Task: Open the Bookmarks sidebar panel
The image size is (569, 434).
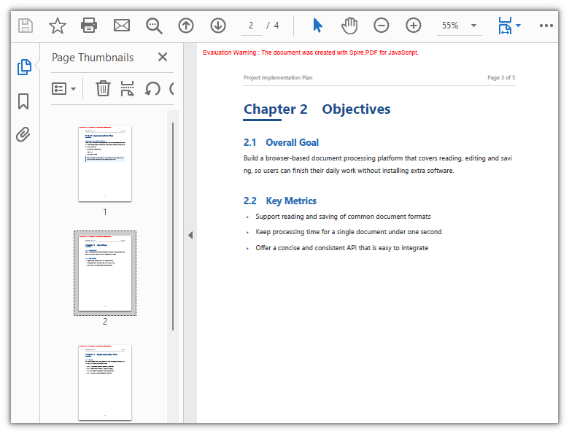Action: click(23, 101)
